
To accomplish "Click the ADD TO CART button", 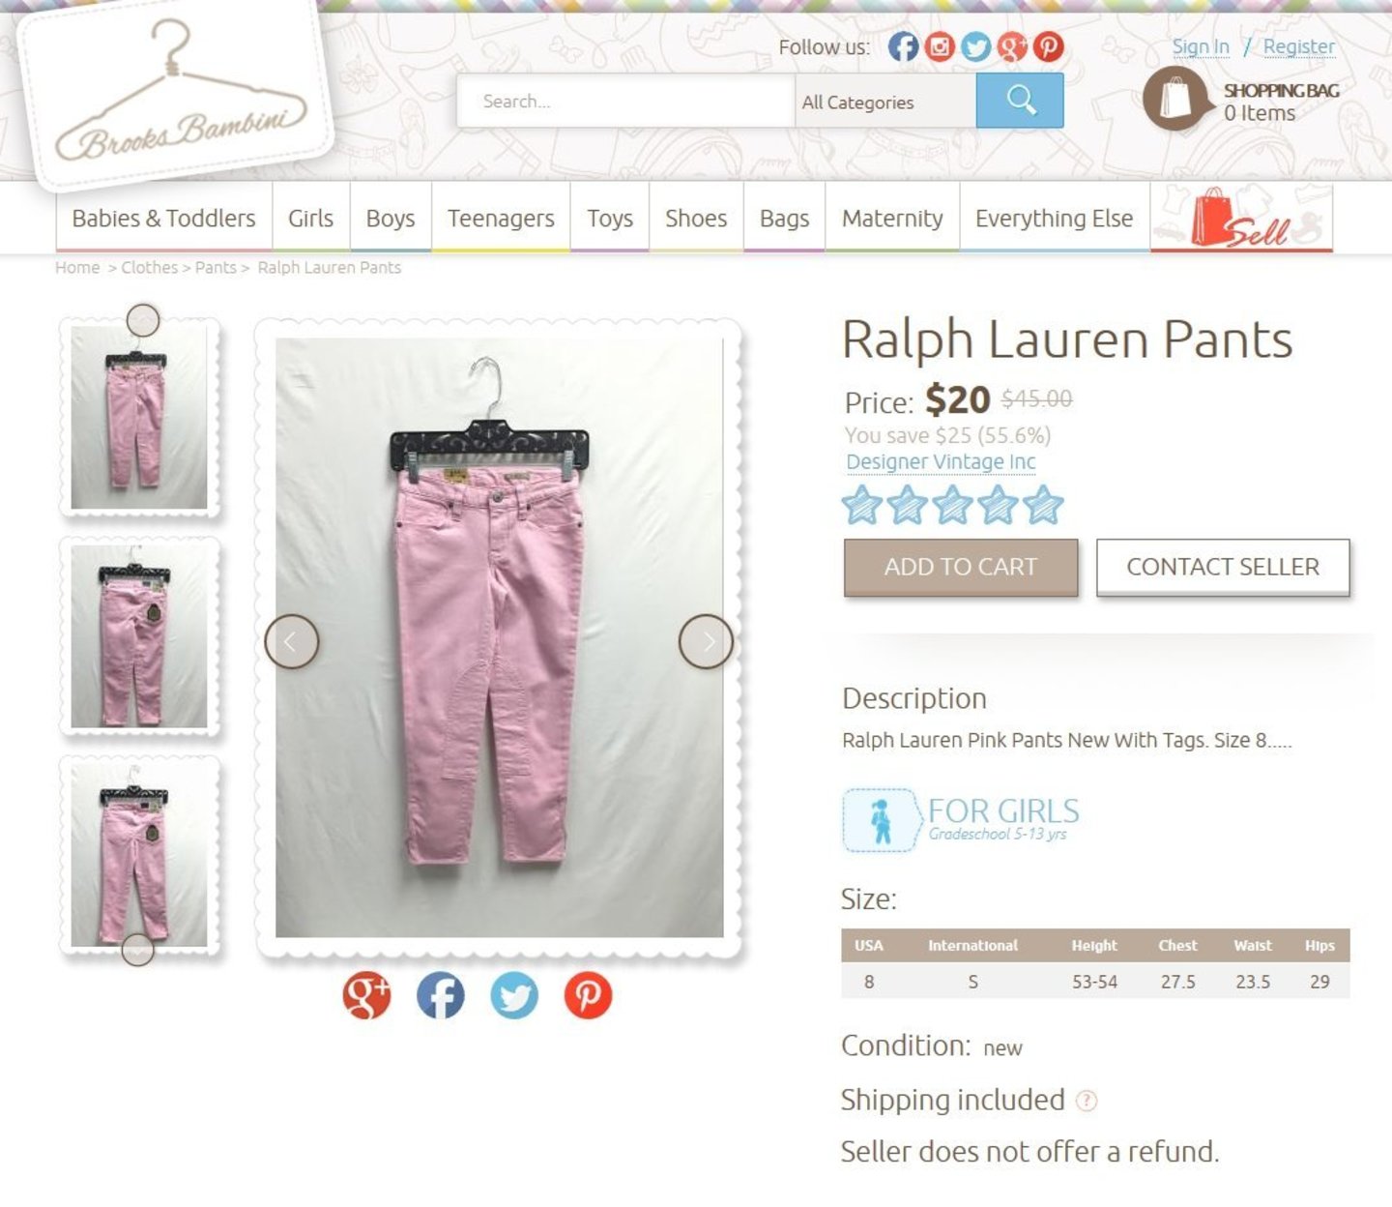I will [x=961, y=567].
